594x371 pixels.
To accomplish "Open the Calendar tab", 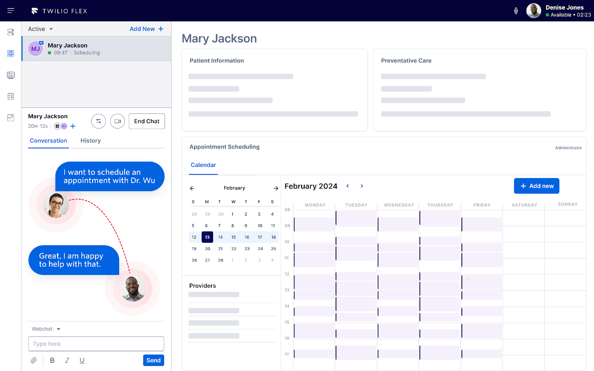I will (203, 165).
